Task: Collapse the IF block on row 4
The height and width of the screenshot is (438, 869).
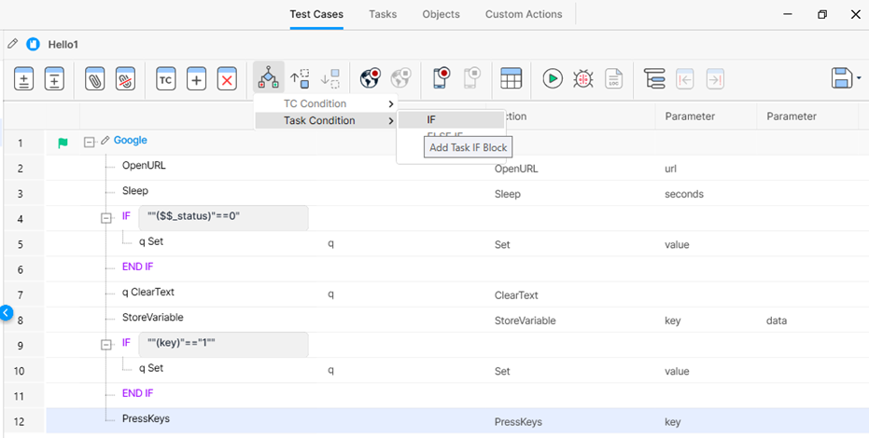Action: 107,218
